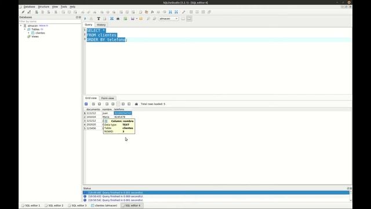Click the Add database toolbar icon

click(x=37, y=12)
